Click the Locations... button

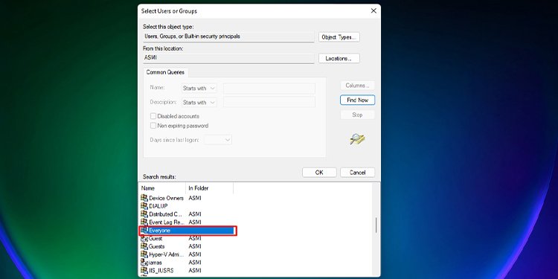click(x=339, y=58)
